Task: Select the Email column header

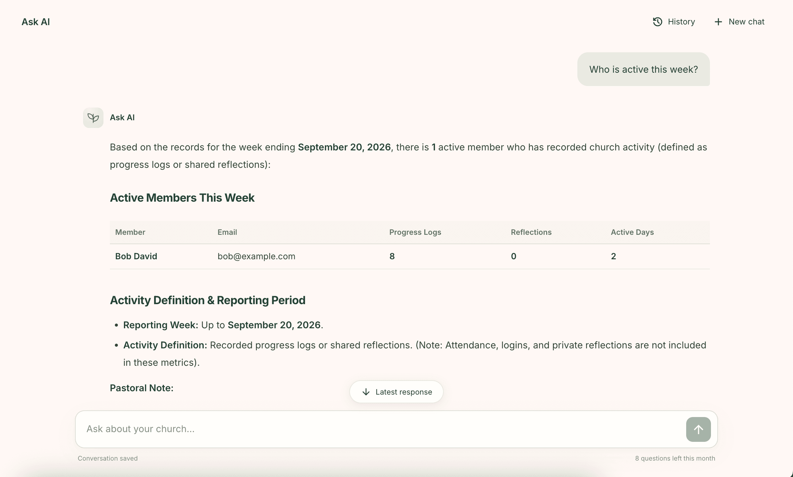Action: [x=227, y=232]
